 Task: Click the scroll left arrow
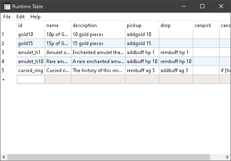[x=4, y=157]
